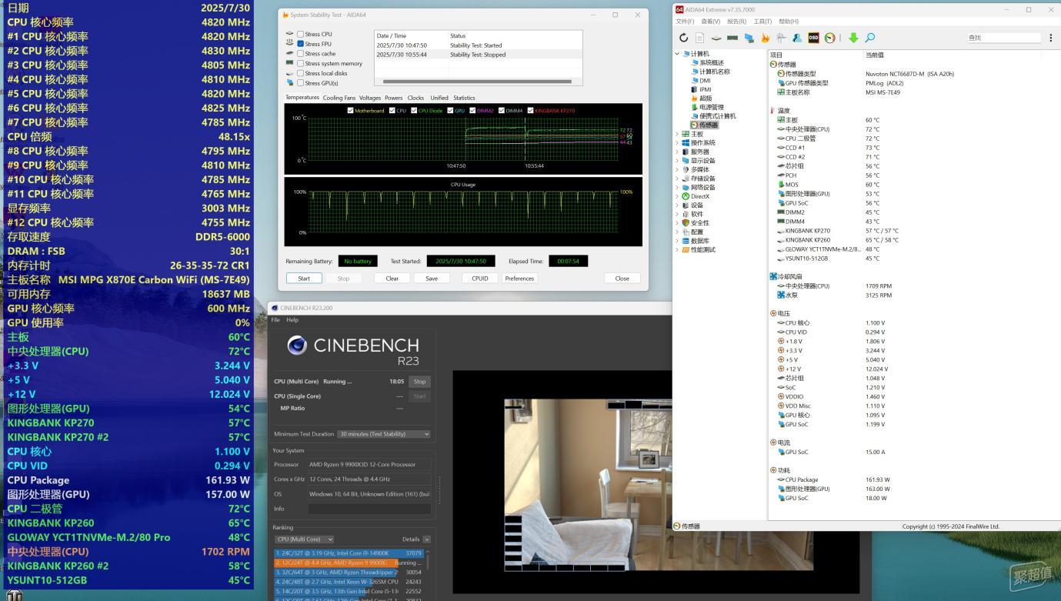Toggle Motherboard graph line checkbox
The height and width of the screenshot is (601, 1061).
point(351,110)
